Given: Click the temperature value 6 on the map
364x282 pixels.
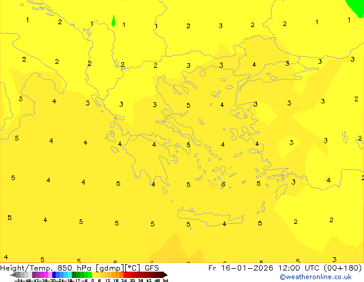Looking at the screenshot, I should click(x=223, y=184).
